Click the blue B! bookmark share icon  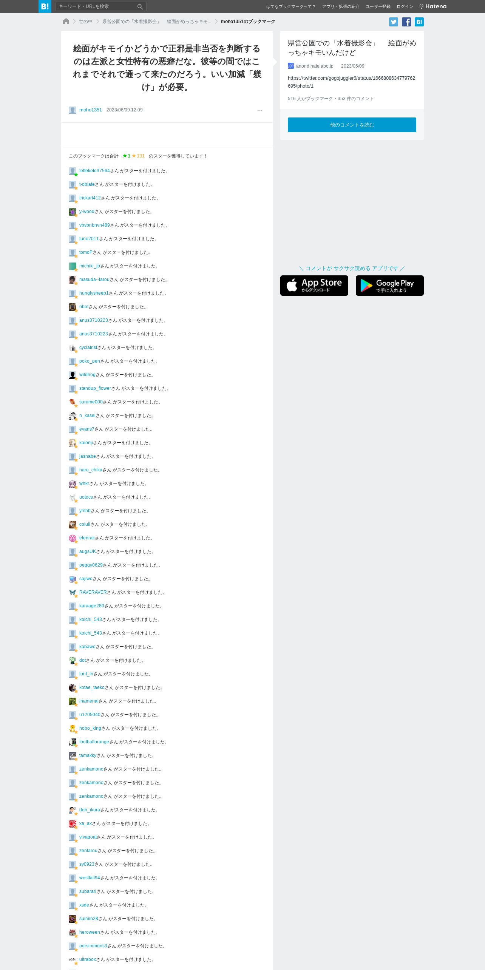(419, 22)
